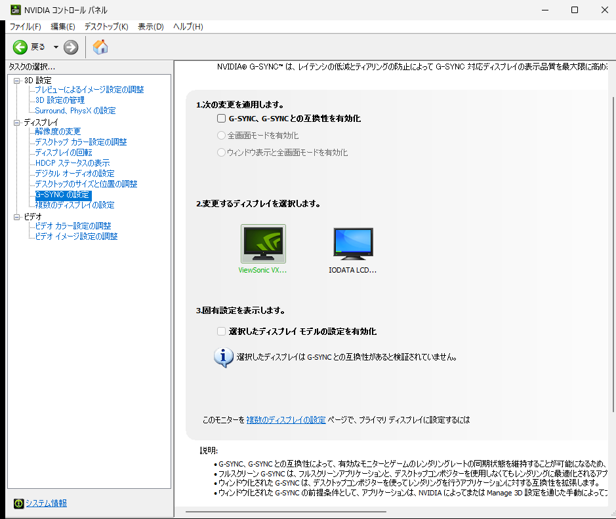Click the 戻る back button label
The height and width of the screenshot is (519, 616).
[x=38, y=47]
